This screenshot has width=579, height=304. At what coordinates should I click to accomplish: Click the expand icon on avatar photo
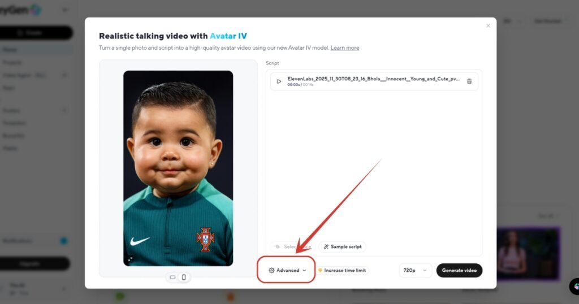pos(130,259)
